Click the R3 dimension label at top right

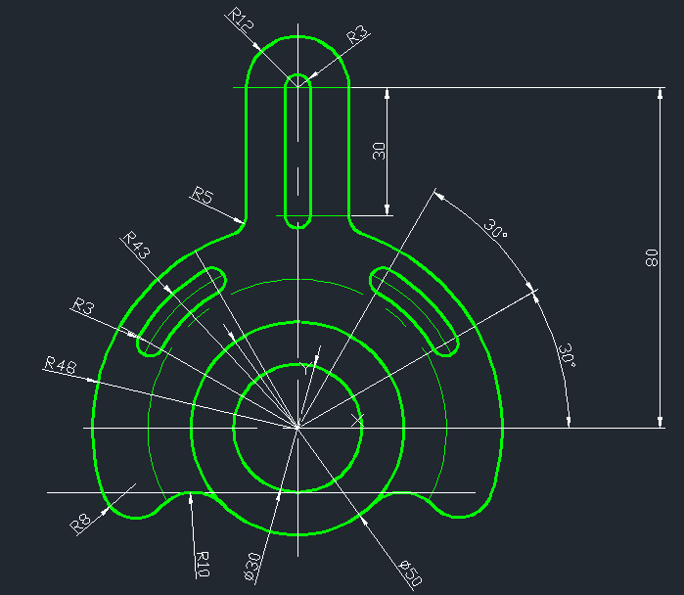click(358, 34)
